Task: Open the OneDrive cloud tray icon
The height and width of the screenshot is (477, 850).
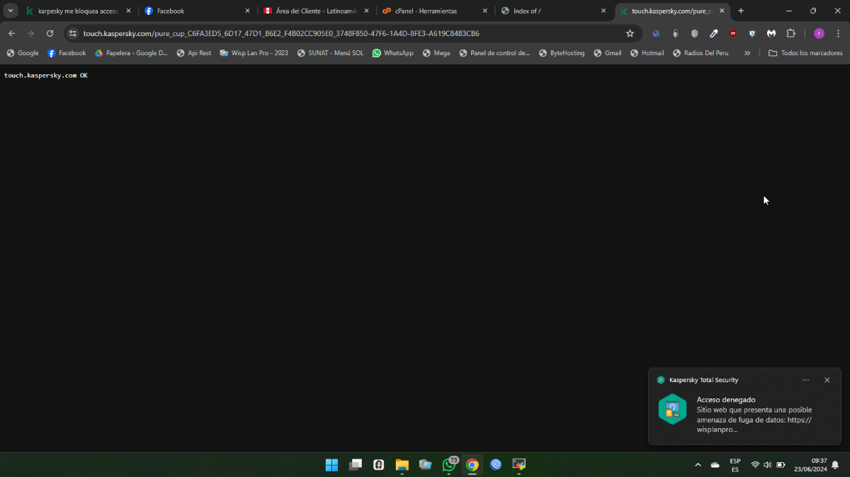Action: (715, 465)
